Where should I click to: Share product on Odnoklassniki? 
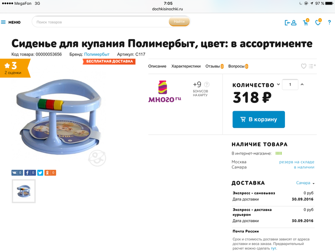50,172
